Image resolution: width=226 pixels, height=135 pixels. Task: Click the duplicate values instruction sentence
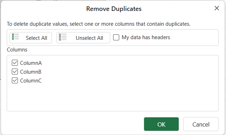(x=99, y=24)
